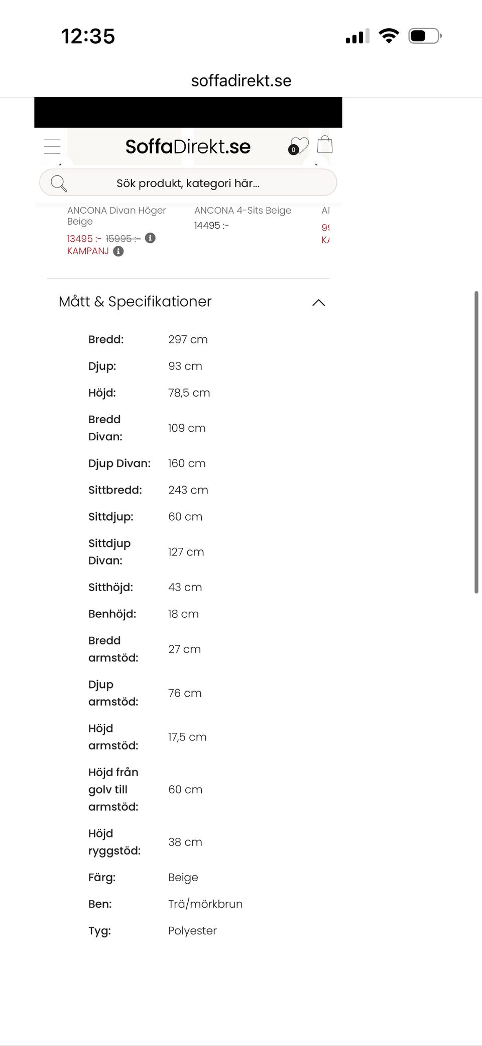
Task: Tap the red KAMPANJ label
Action: tap(88, 251)
